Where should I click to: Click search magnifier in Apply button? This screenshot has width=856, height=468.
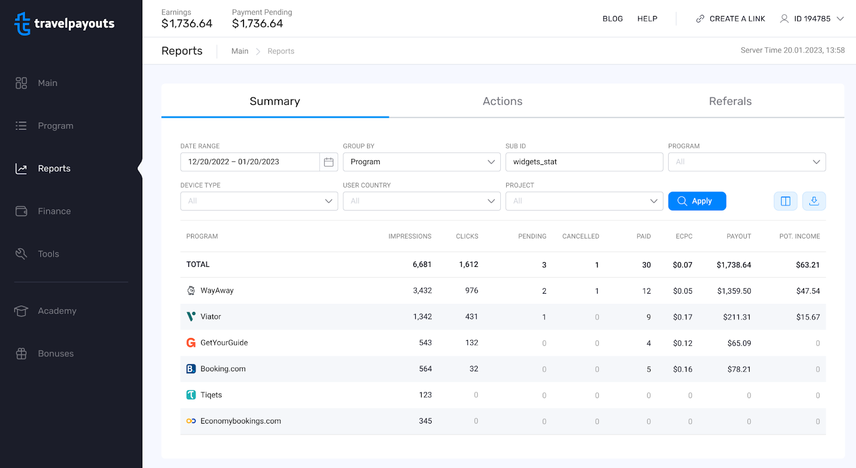point(682,201)
